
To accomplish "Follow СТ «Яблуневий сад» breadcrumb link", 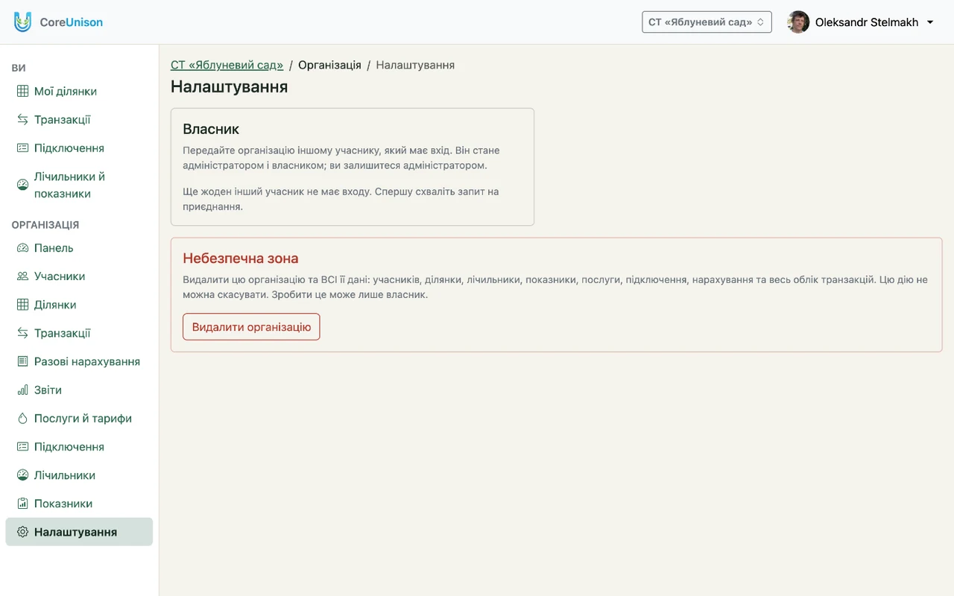I will (227, 65).
